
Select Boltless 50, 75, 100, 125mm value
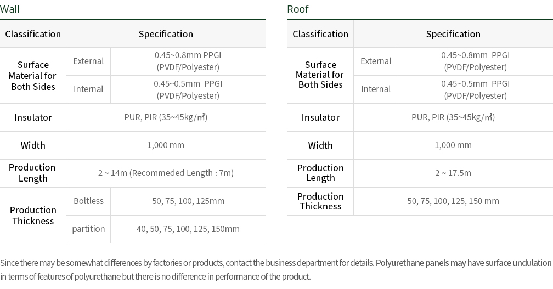188,201
